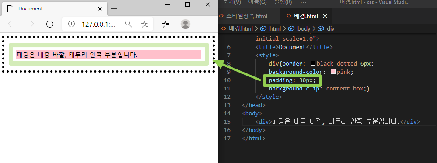Open the 실행(R) menu in VS Code
Viewport: 437px width, 163px height.
tap(283, 2)
